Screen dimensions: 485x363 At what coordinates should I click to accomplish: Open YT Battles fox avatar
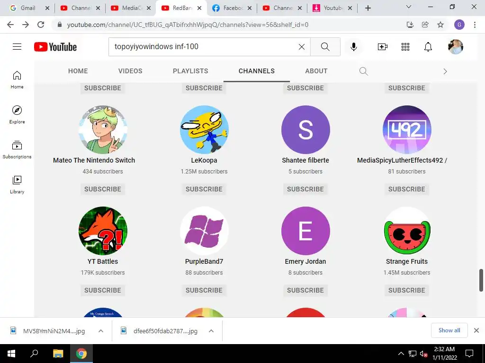103,231
